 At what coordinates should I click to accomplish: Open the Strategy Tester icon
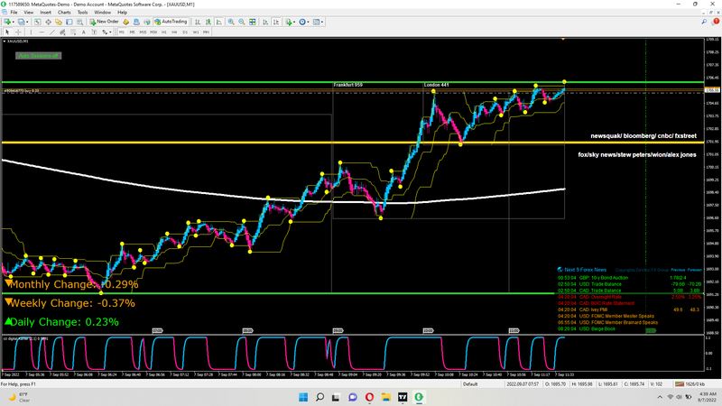[79, 22]
